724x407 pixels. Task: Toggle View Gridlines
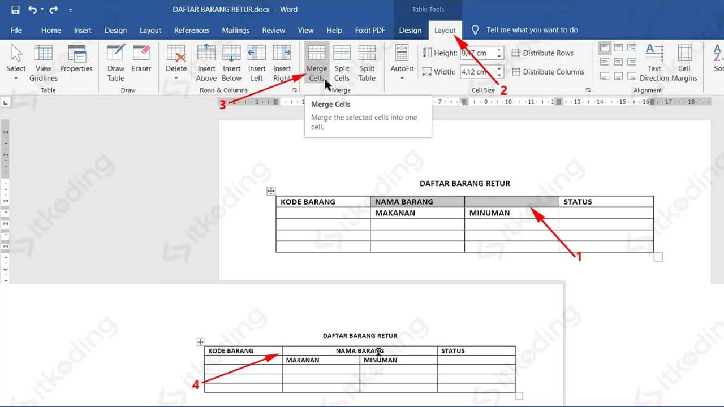[x=44, y=63]
